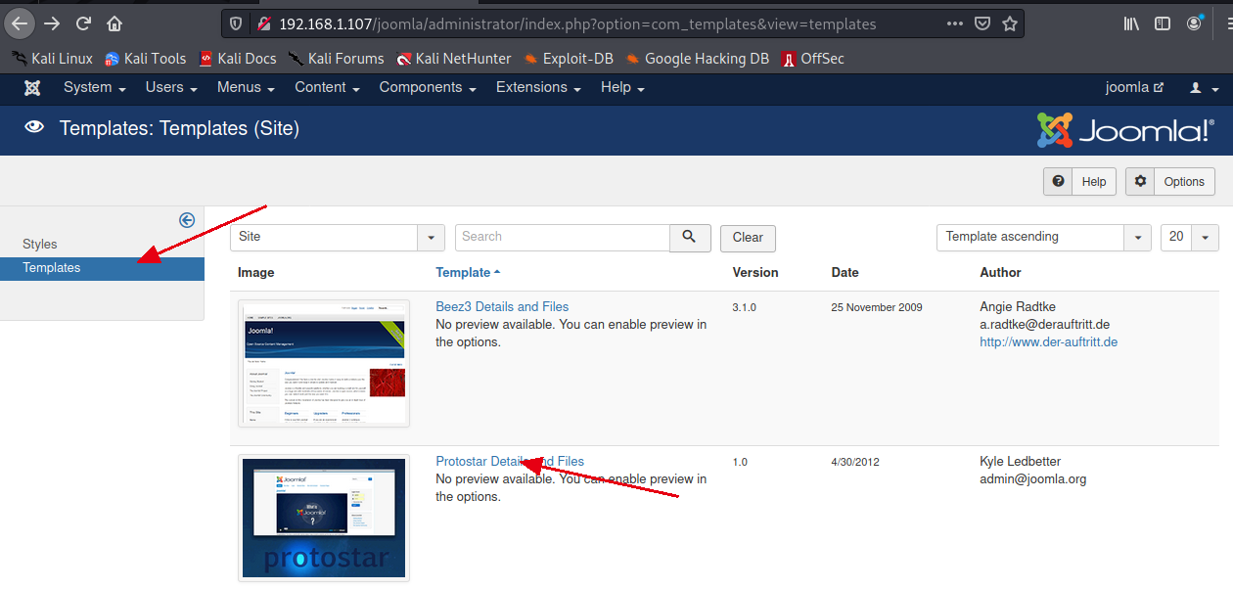Open the Users menu
The height and width of the screenshot is (589, 1233).
tap(171, 87)
